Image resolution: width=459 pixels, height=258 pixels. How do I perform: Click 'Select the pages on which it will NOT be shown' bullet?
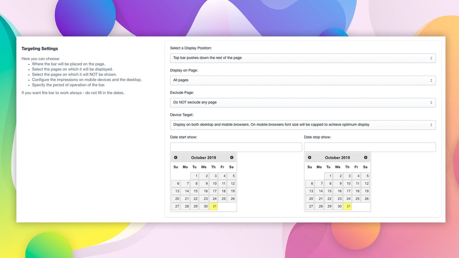(x=74, y=75)
